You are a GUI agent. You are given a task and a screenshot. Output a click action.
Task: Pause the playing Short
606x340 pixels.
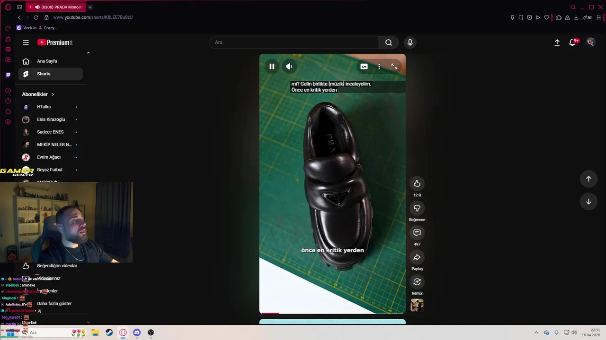pyautogui.click(x=272, y=67)
